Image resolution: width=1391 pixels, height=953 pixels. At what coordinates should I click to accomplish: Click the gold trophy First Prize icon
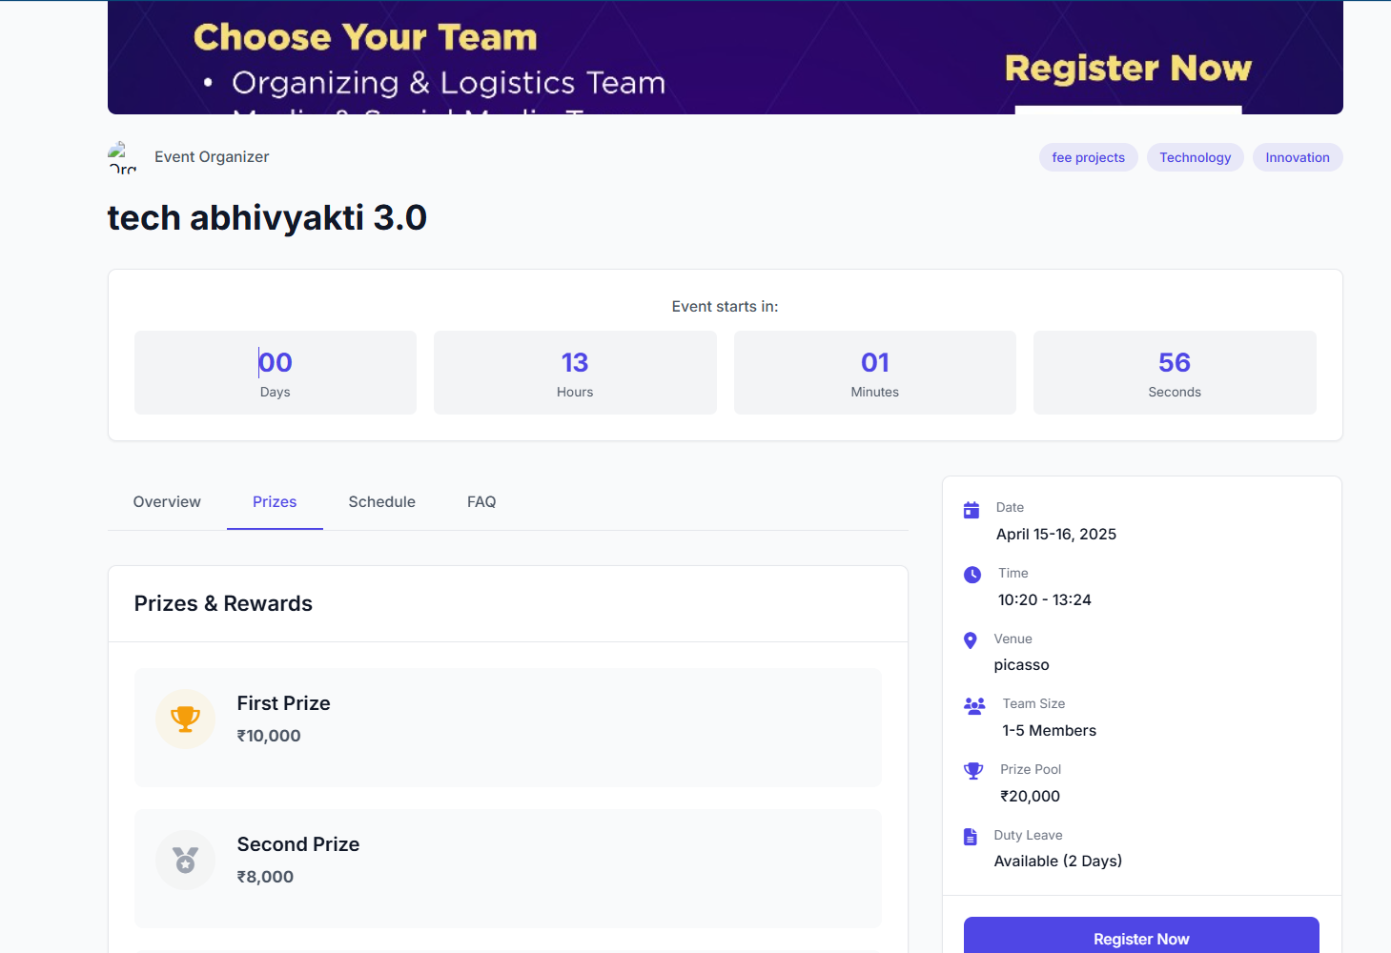185,719
